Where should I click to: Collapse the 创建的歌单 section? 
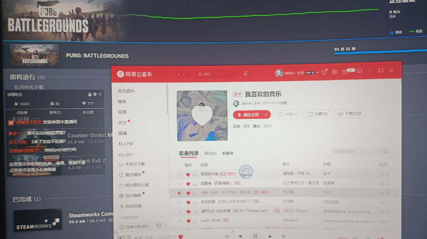point(130,217)
